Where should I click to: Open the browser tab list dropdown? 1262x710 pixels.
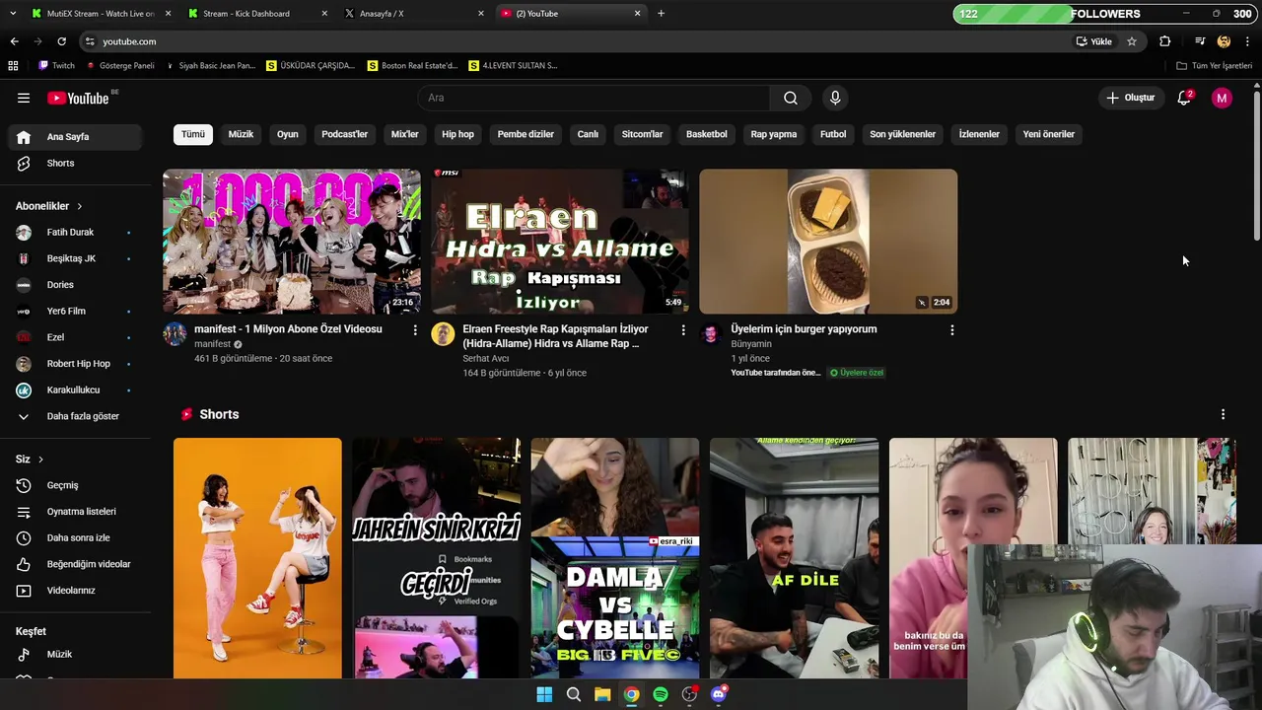13,14
